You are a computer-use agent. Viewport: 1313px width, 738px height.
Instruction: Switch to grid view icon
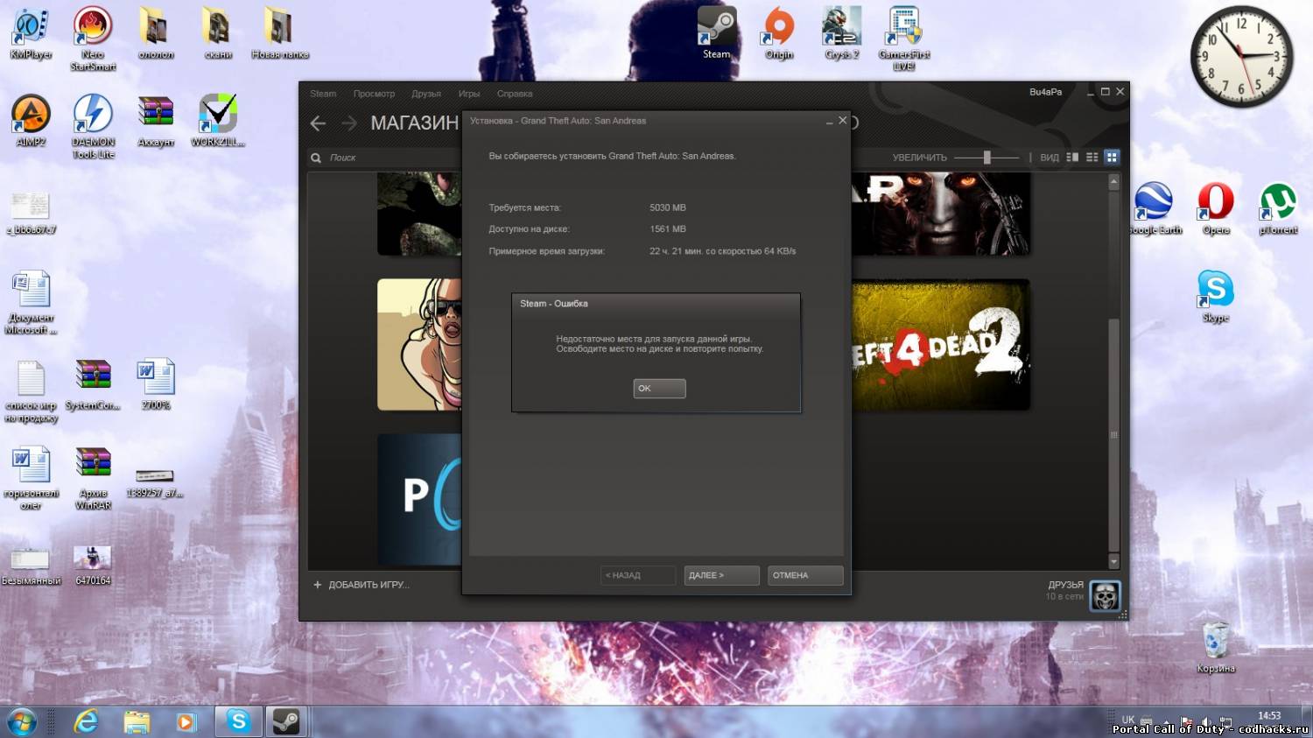tap(1112, 158)
